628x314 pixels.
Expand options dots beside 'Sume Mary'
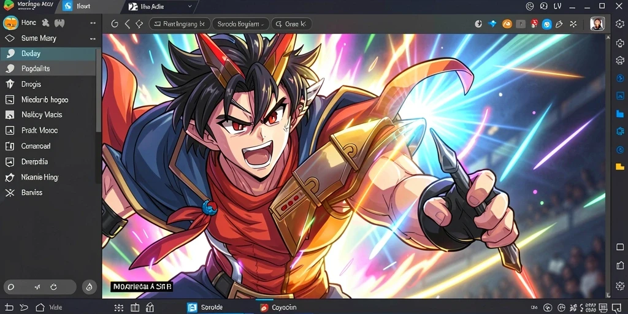point(93,39)
